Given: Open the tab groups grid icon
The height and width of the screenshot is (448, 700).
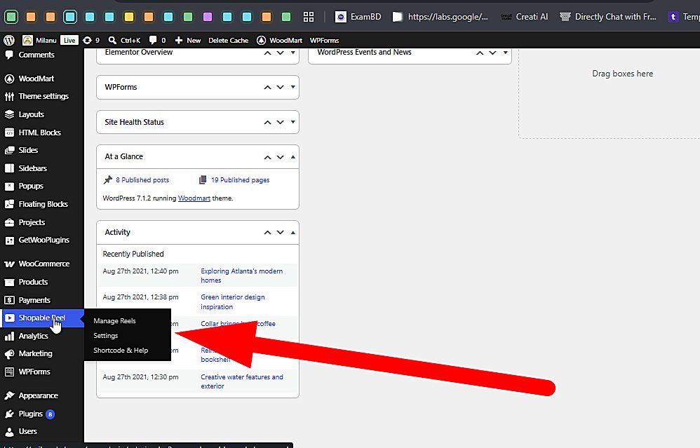Looking at the screenshot, I should [x=309, y=17].
